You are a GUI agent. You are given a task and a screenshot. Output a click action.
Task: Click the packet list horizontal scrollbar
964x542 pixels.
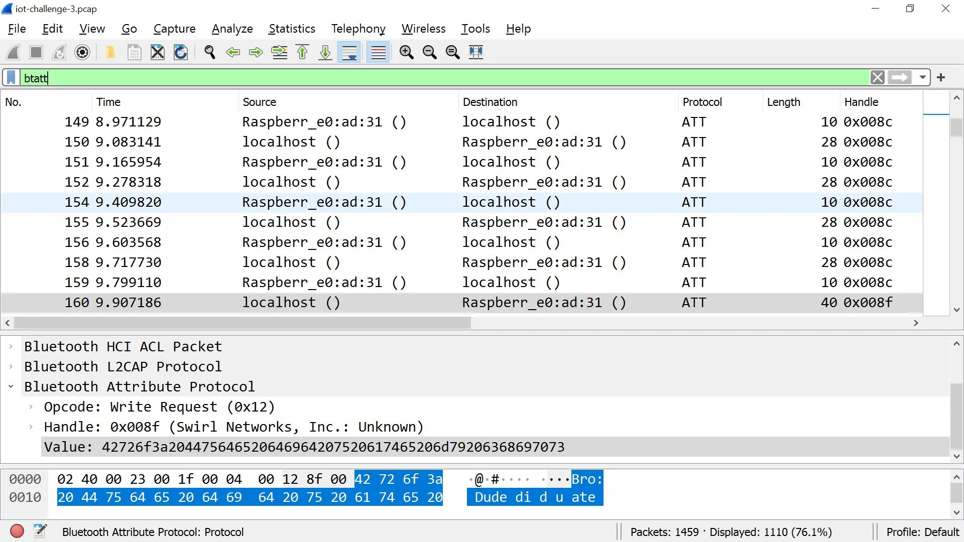coord(243,323)
